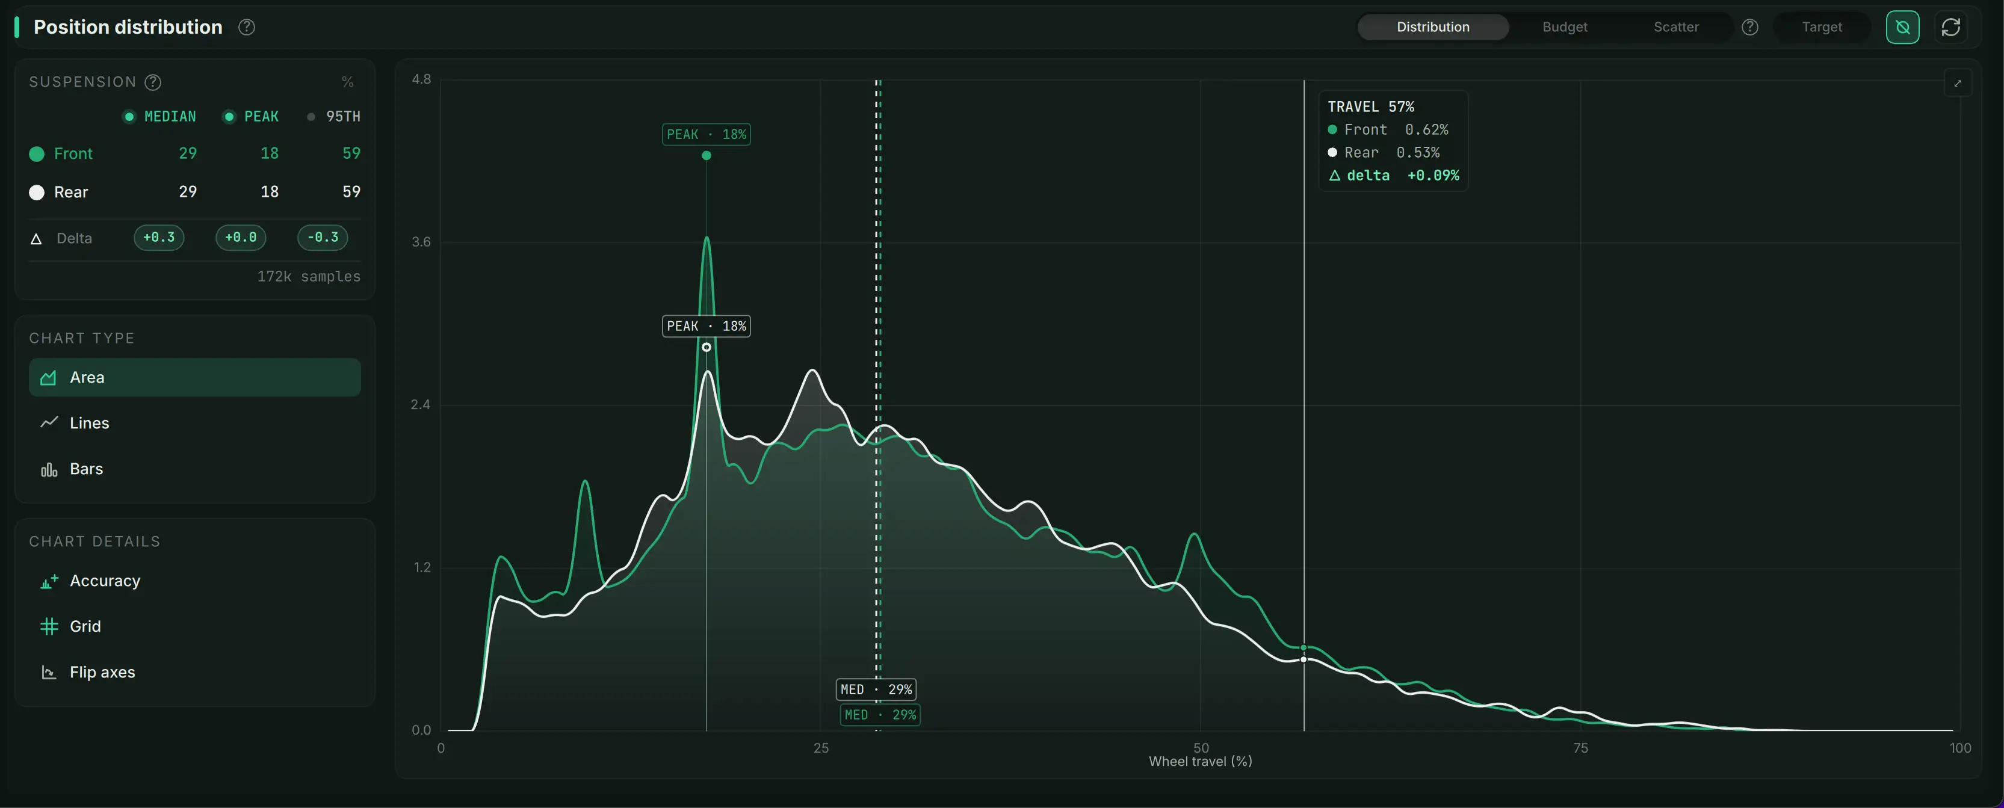Screen dimensions: 2004x808
Task: Toggle the MEDIAN marker indicator
Action: pos(159,117)
